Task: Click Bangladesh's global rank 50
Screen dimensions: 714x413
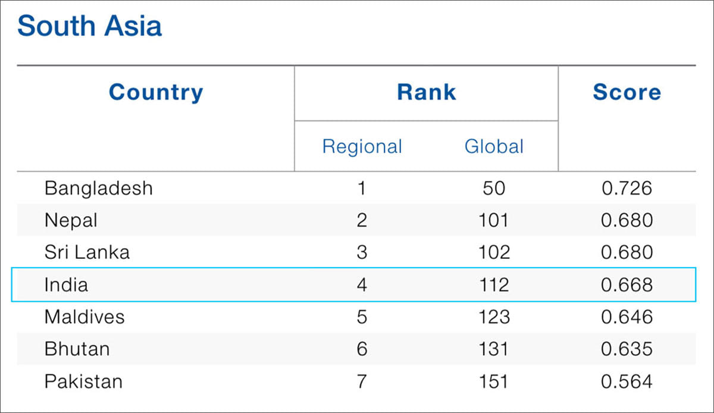Action: point(494,189)
